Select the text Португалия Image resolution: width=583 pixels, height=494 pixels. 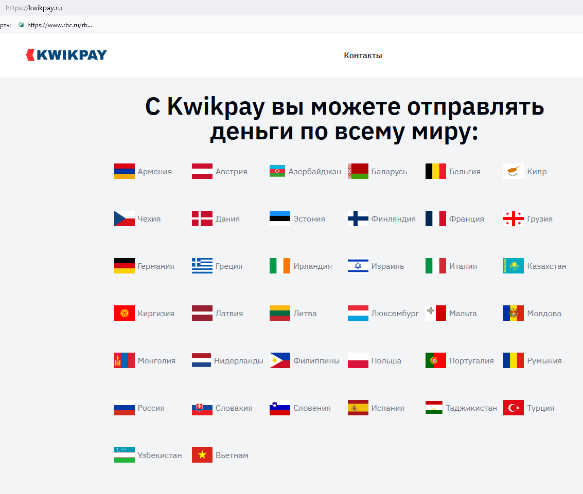click(x=471, y=361)
